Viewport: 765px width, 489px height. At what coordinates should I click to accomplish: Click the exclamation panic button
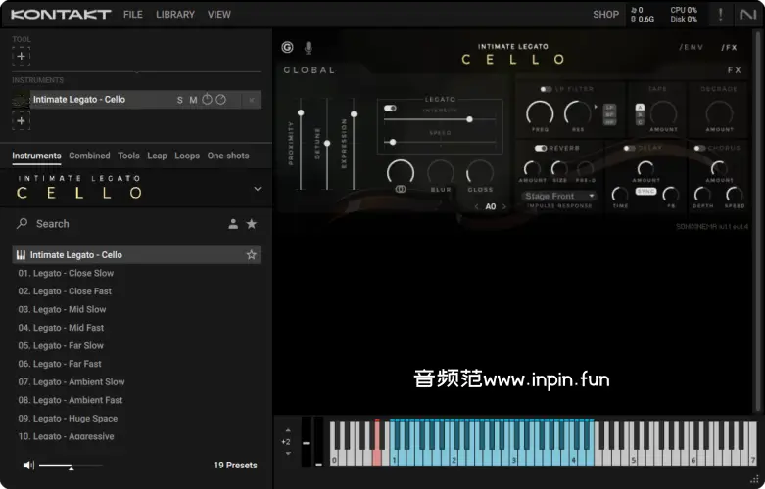[x=722, y=15]
